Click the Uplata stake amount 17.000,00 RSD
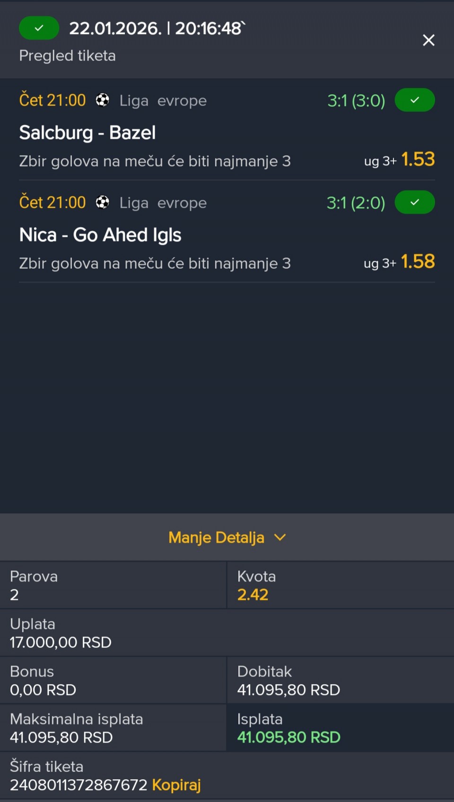Image resolution: width=454 pixels, height=802 pixels. (61, 642)
